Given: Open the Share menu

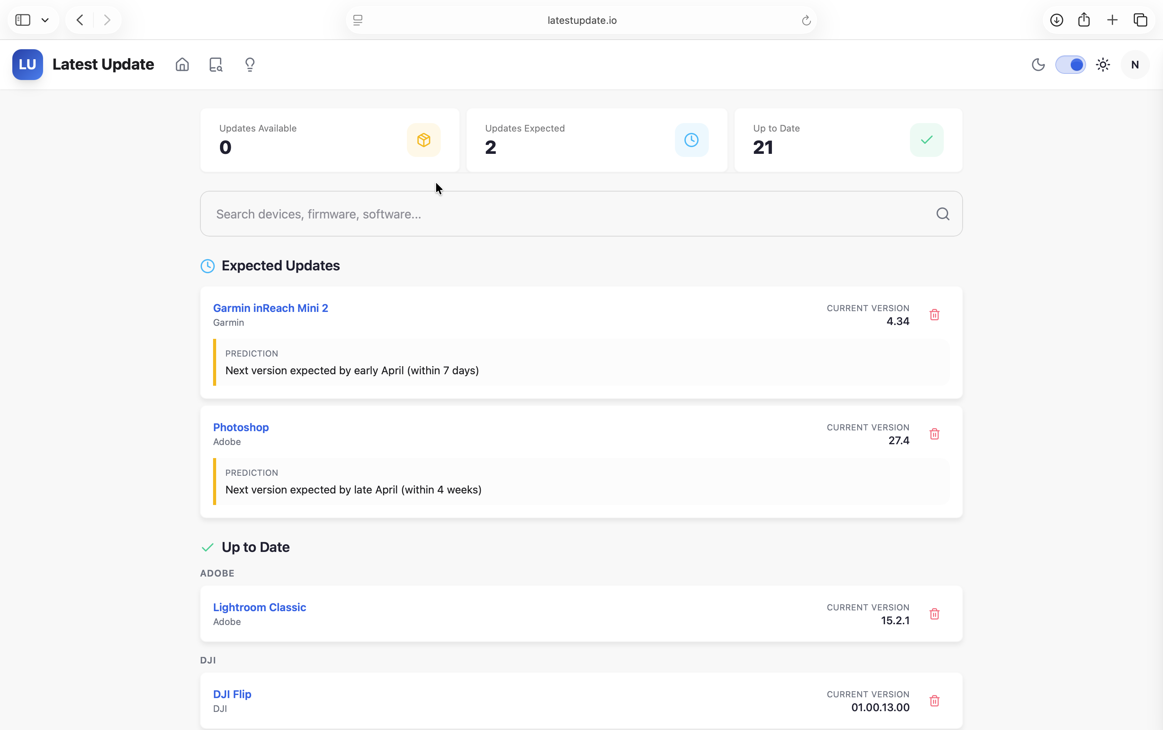Looking at the screenshot, I should pos(1084,19).
